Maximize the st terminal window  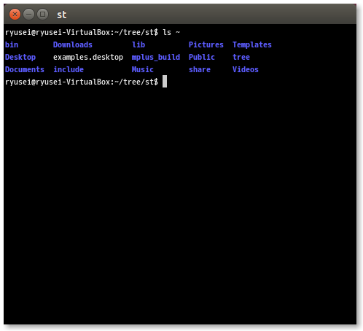point(42,15)
